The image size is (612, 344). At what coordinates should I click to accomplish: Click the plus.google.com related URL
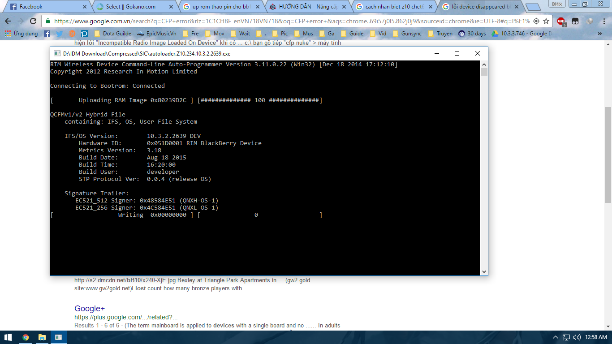pos(126,318)
